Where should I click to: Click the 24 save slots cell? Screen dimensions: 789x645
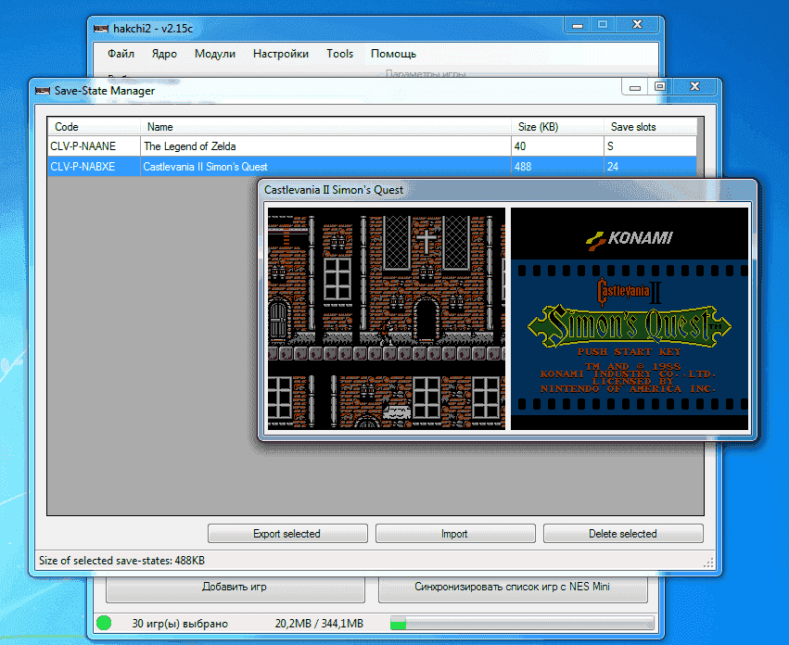click(x=650, y=167)
